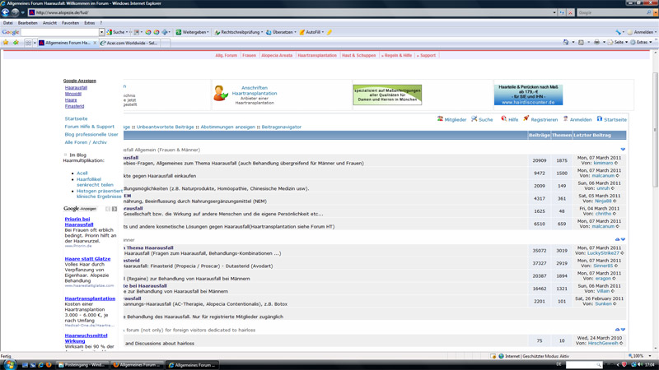The width and height of the screenshot is (659, 370).
Task: Click the Registrieren rocket icon
Action: [x=526, y=119]
